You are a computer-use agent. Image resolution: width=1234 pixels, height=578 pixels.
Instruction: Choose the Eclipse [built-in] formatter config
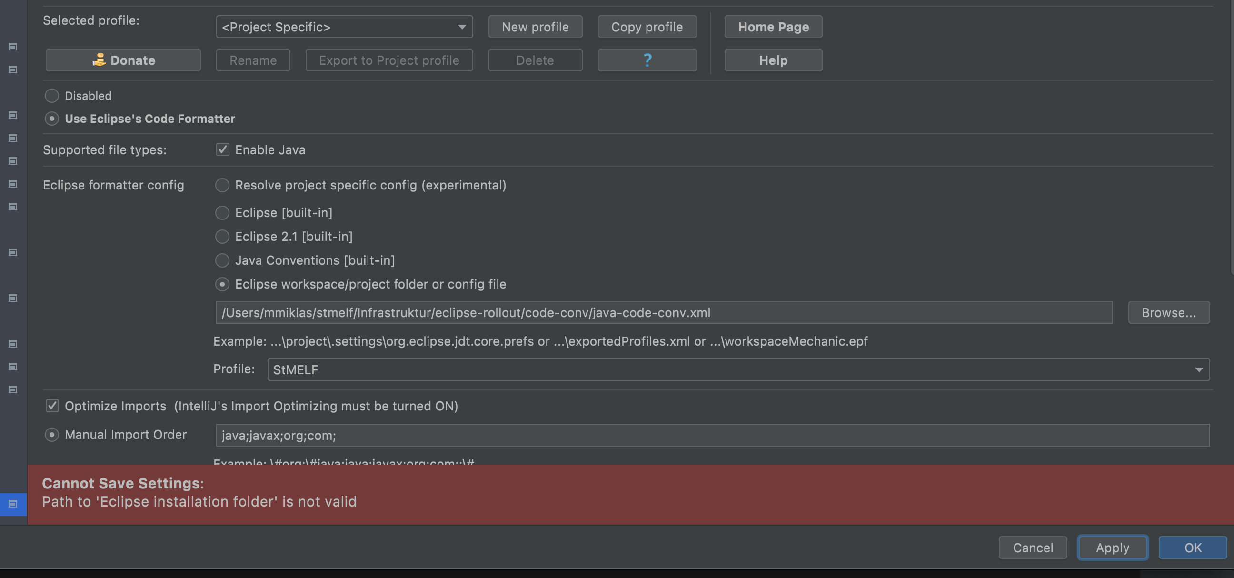222,213
